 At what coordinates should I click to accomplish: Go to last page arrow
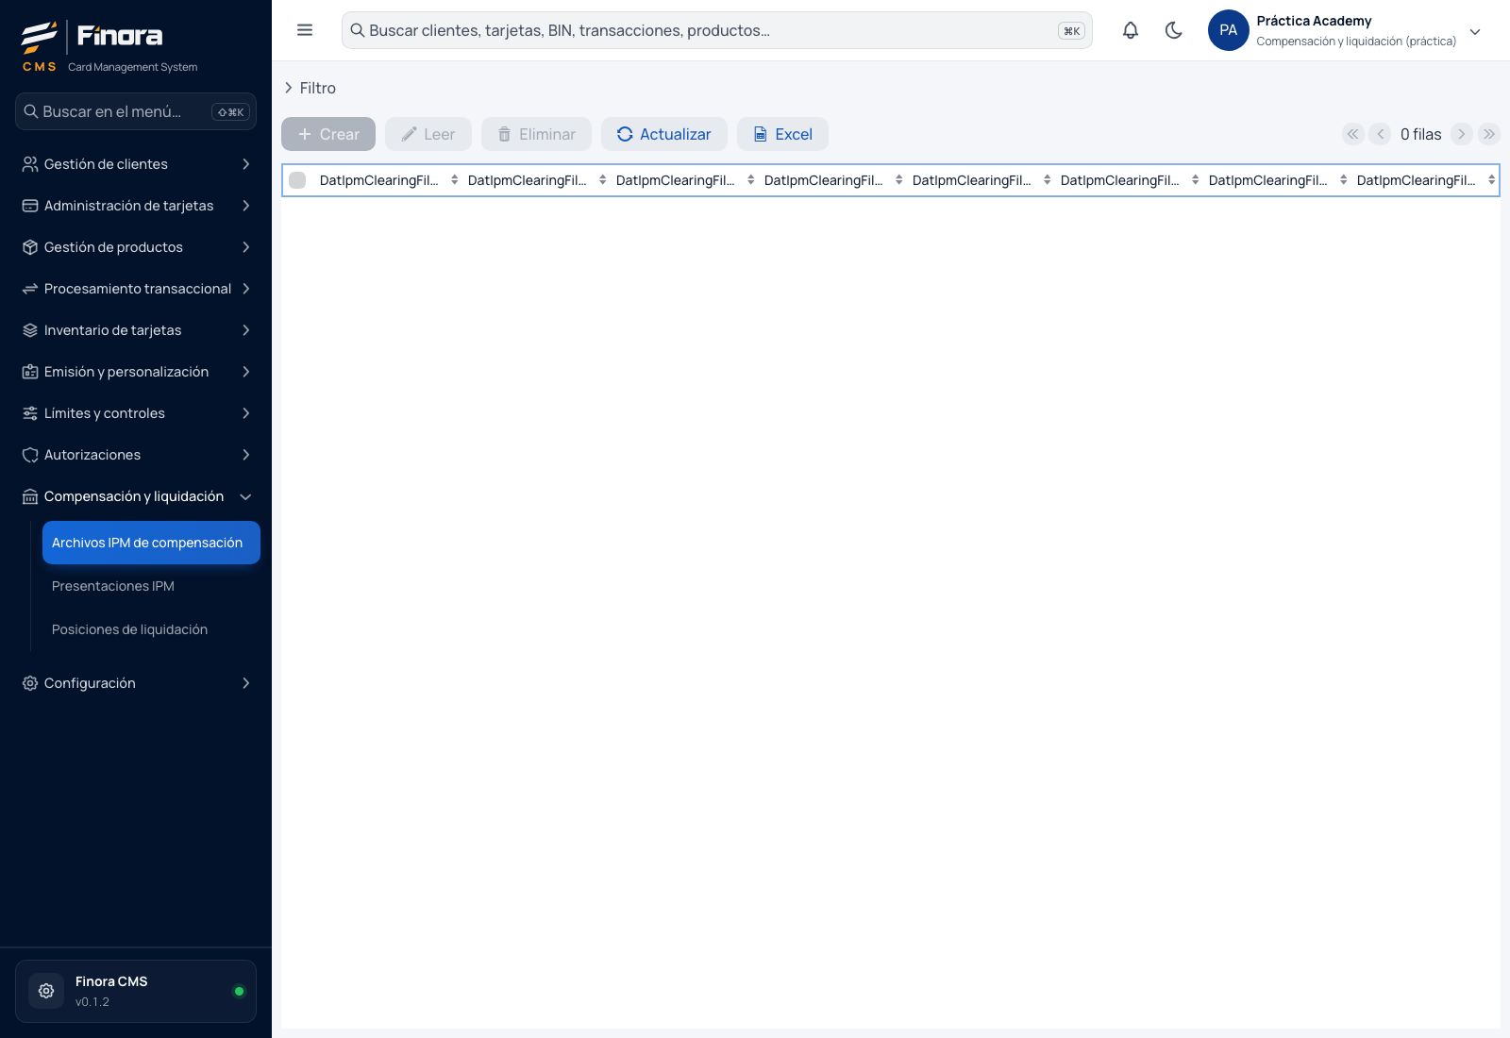pos(1489,134)
